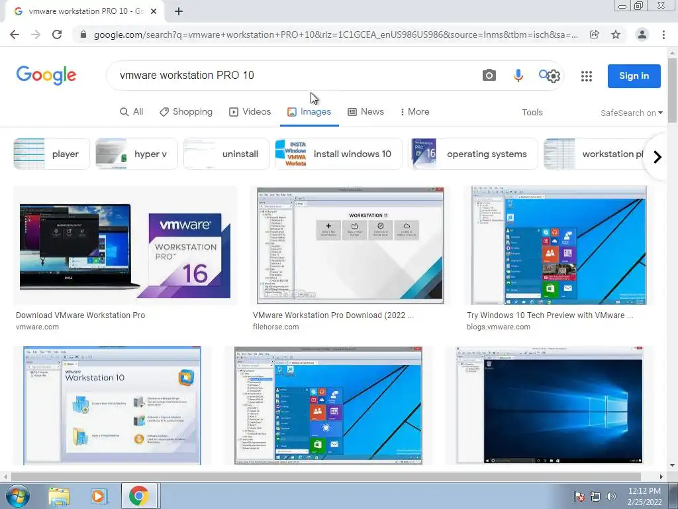678x509 pixels.
Task: Click 'Download VMware Workstation Pro' link
Action: coord(80,315)
